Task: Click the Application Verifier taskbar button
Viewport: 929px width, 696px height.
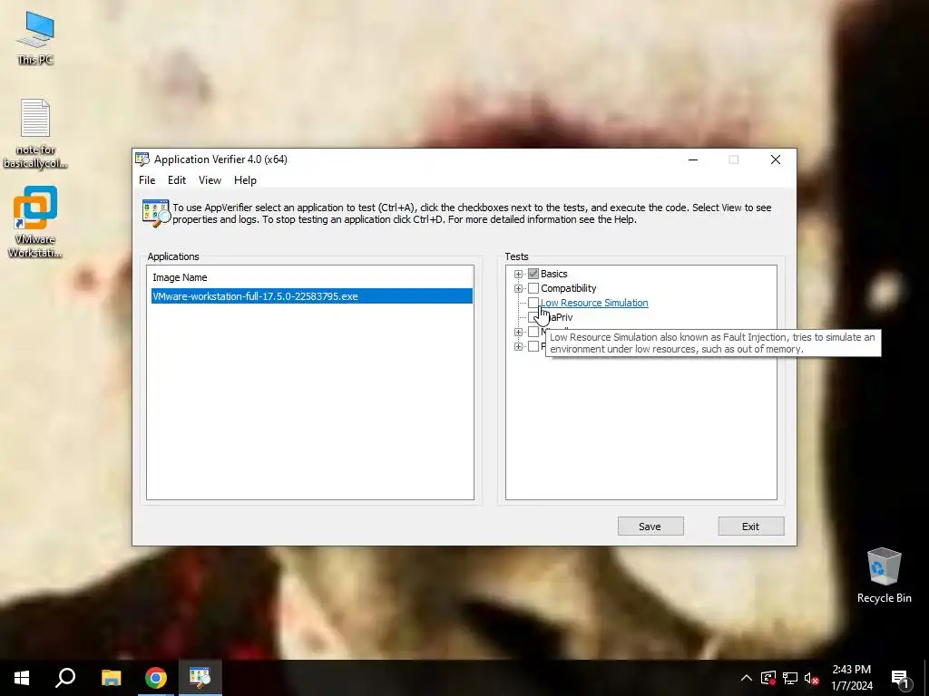Action: click(200, 678)
